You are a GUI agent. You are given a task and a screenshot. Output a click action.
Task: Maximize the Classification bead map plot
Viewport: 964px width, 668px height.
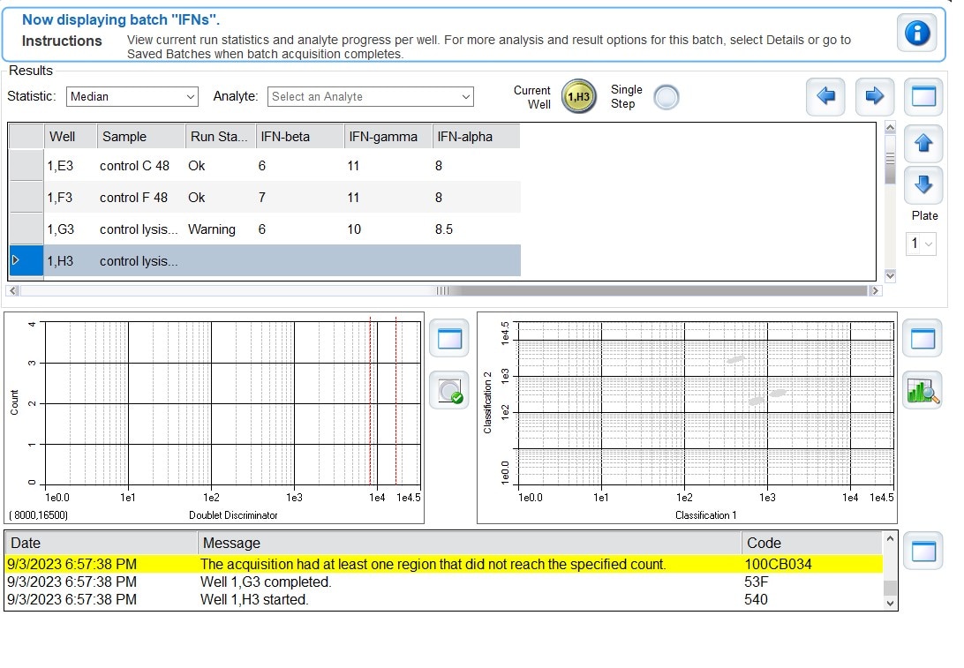point(923,339)
